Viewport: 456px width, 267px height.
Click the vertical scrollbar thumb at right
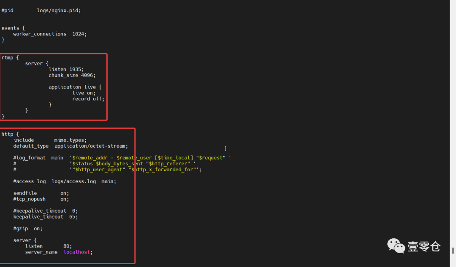(453, 250)
